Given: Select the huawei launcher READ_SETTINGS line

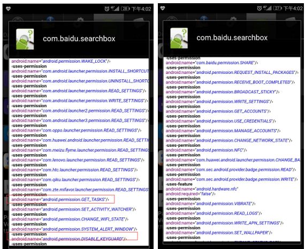Looking at the screenshot, I should pyautogui.click(x=80, y=140).
